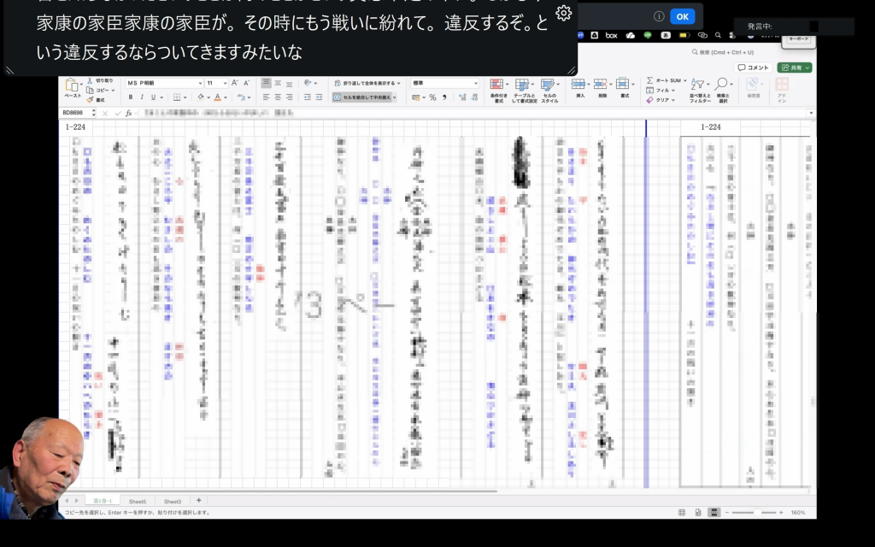Open Sort and Filter (並べ替えとフィルター)
This screenshot has width=875, height=547.
click(x=699, y=85)
